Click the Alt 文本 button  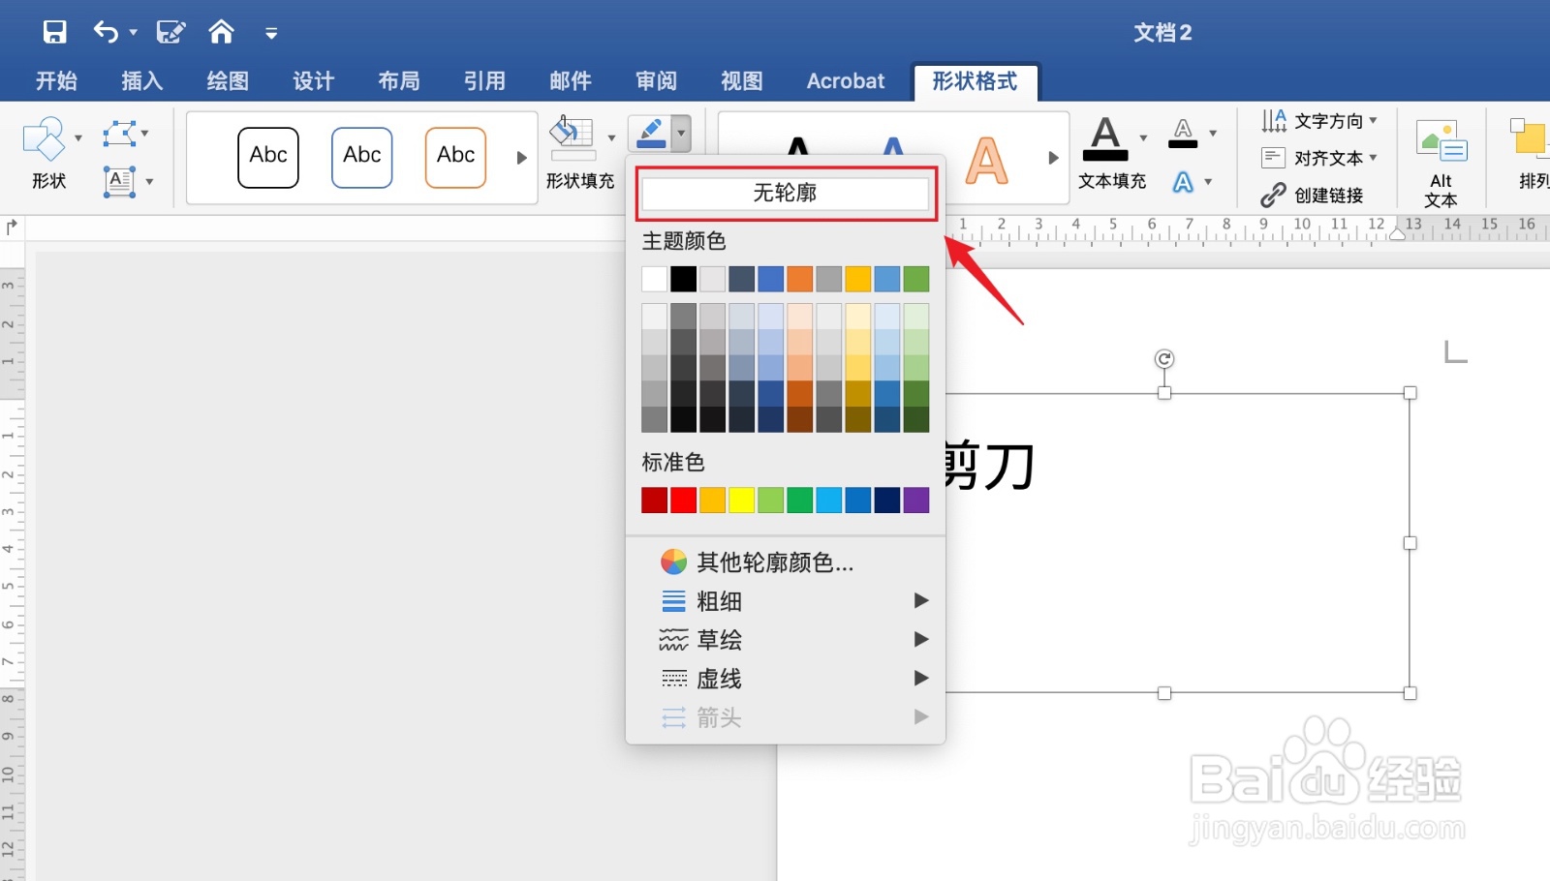pos(1441,163)
